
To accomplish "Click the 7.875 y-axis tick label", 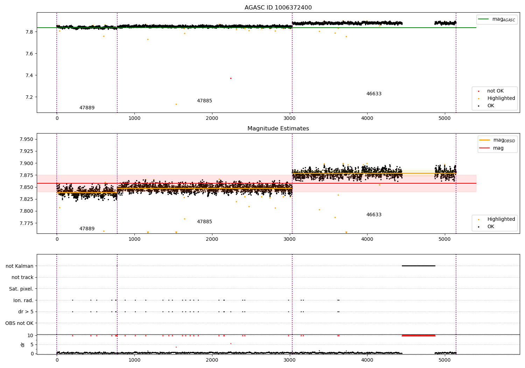I will [x=26, y=175].
